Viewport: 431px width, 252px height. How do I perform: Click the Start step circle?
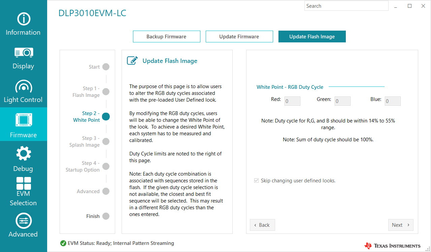(106, 67)
